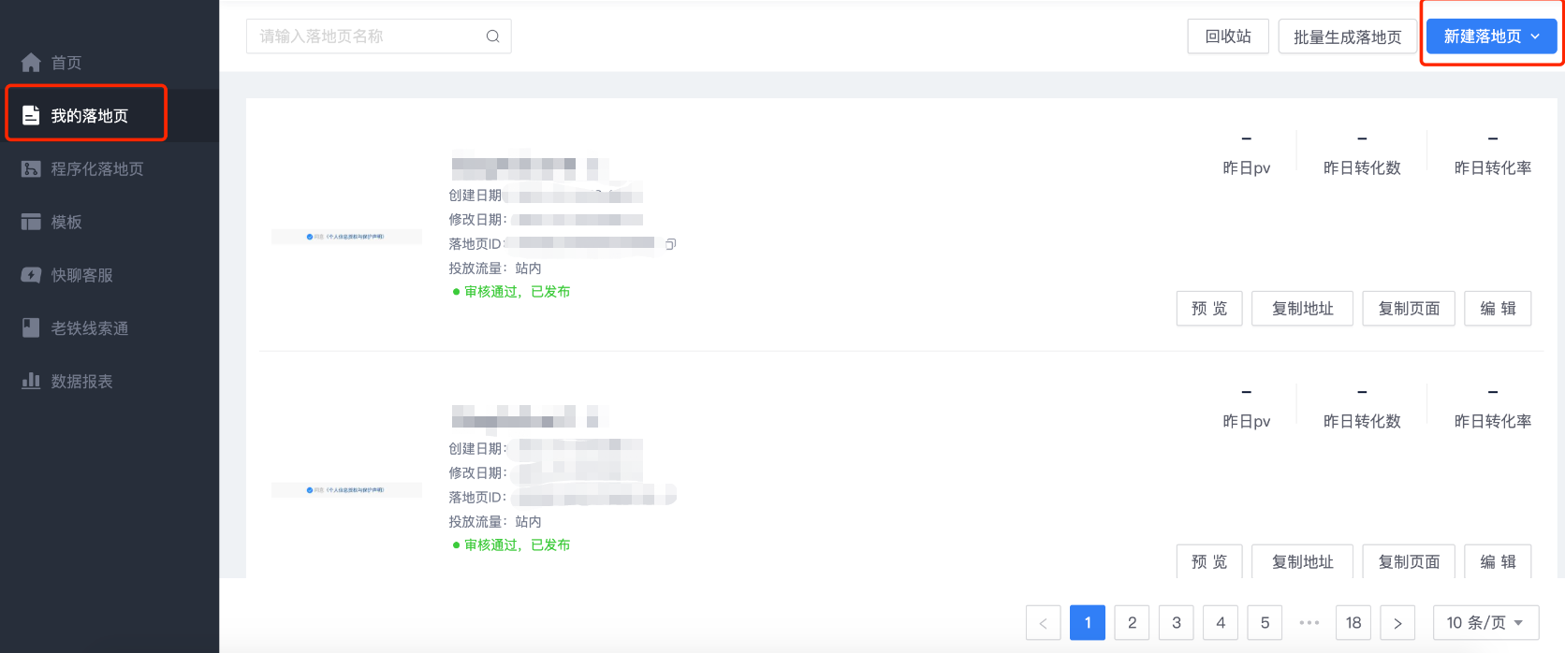Go to previous page arrow
Image resolution: width=1565 pixels, height=653 pixels.
click(1043, 623)
